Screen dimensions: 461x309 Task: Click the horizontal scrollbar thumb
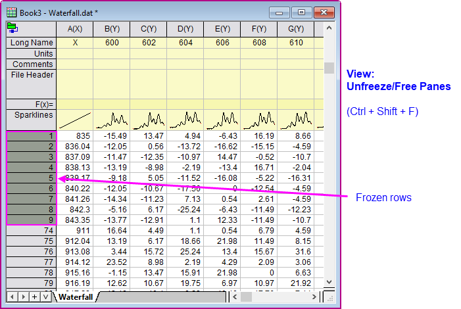click(247, 297)
